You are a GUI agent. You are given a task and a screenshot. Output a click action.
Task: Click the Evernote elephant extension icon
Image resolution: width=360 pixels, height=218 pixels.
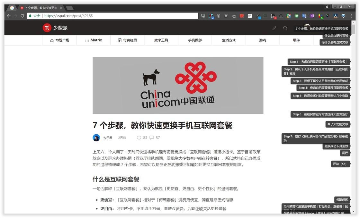point(203,16)
